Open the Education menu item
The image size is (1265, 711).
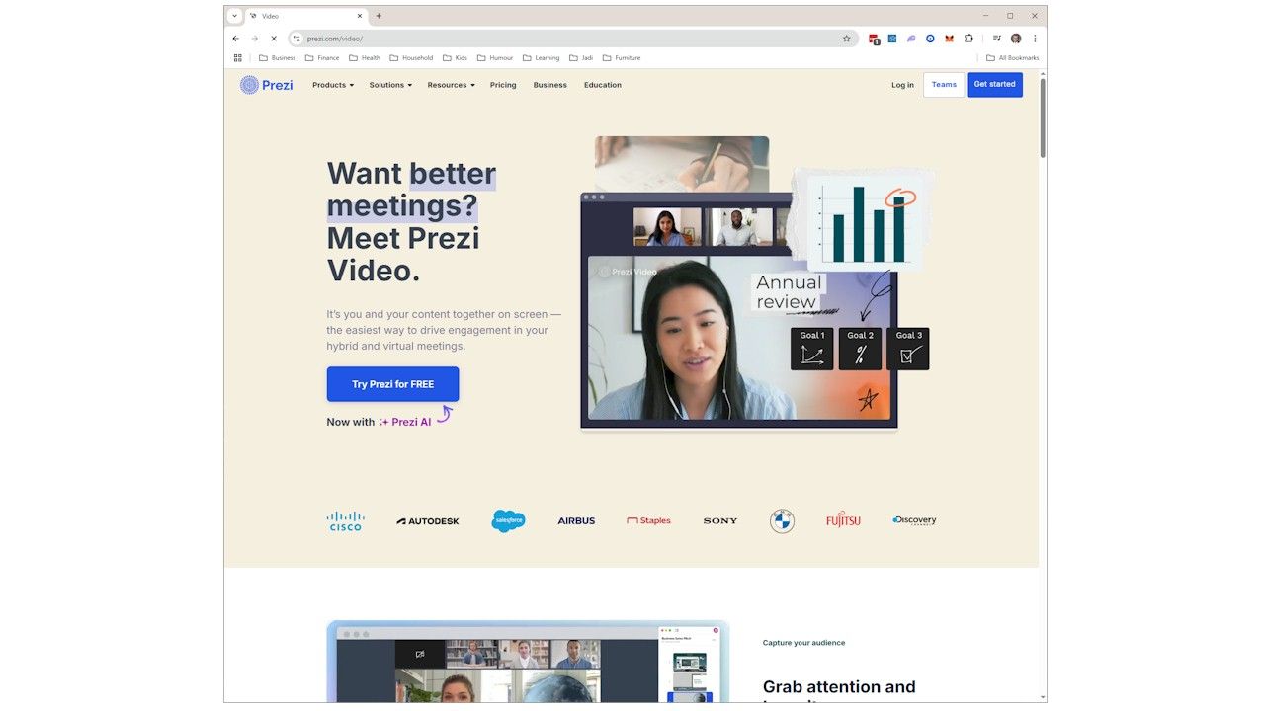[x=603, y=85]
